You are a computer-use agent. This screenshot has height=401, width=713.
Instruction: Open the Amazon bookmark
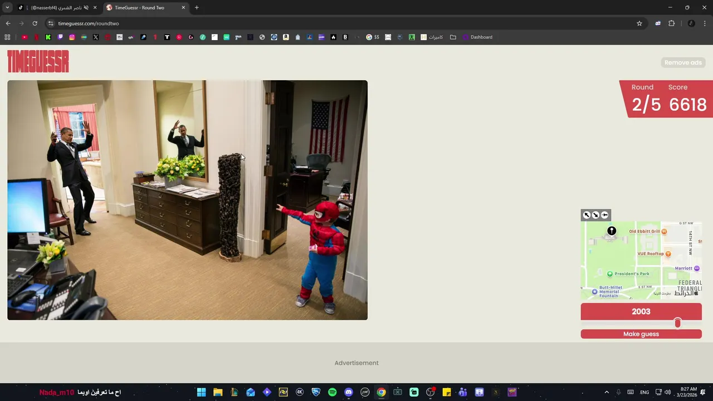(286, 37)
